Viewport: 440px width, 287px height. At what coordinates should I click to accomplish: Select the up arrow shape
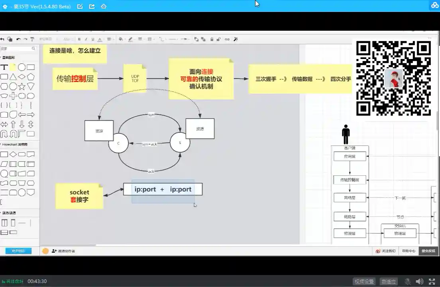pos(13,124)
